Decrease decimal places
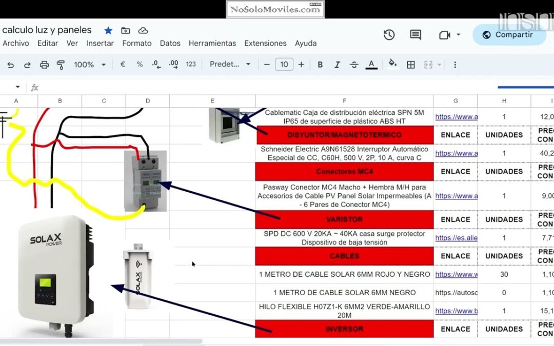 click(156, 64)
